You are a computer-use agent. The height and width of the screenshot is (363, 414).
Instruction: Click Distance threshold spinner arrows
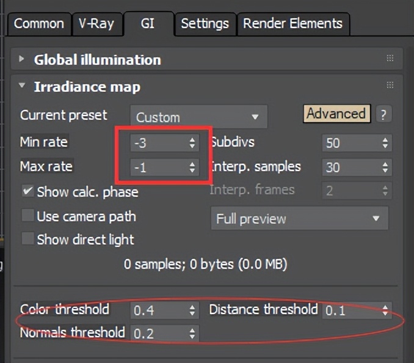[x=385, y=310]
